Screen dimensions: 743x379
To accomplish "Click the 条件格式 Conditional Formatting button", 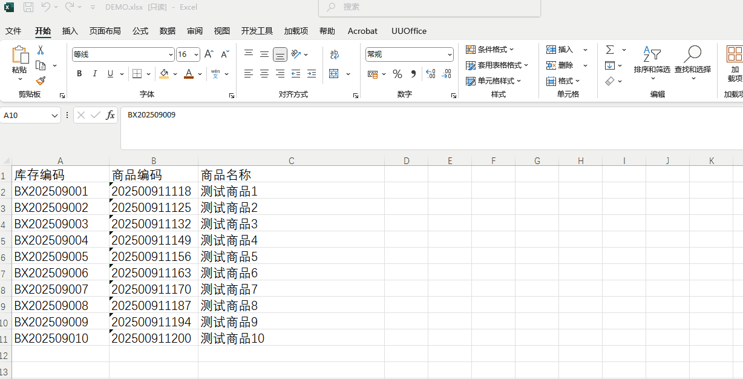I will tap(490, 50).
